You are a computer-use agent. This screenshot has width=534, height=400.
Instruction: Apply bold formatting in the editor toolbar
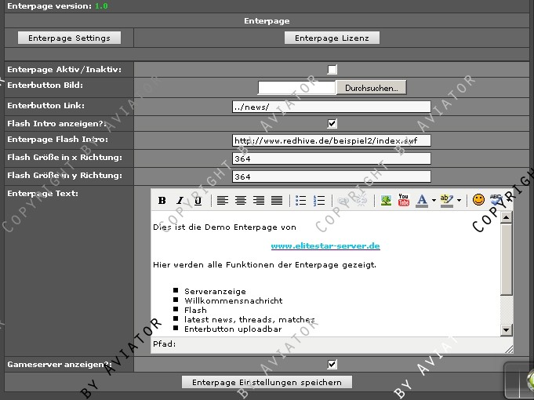tap(162, 200)
